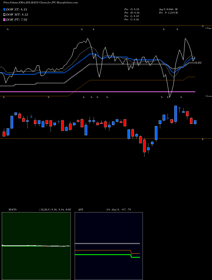Image resolution: width=212 pixels, height=280 pixels.
Task: Select the 'DOW PT: 7.92' legend text
Action: click(x=17, y=20)
